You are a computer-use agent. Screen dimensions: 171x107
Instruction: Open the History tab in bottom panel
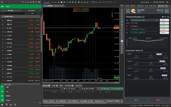pyautogui.click(x=61, y=86)
